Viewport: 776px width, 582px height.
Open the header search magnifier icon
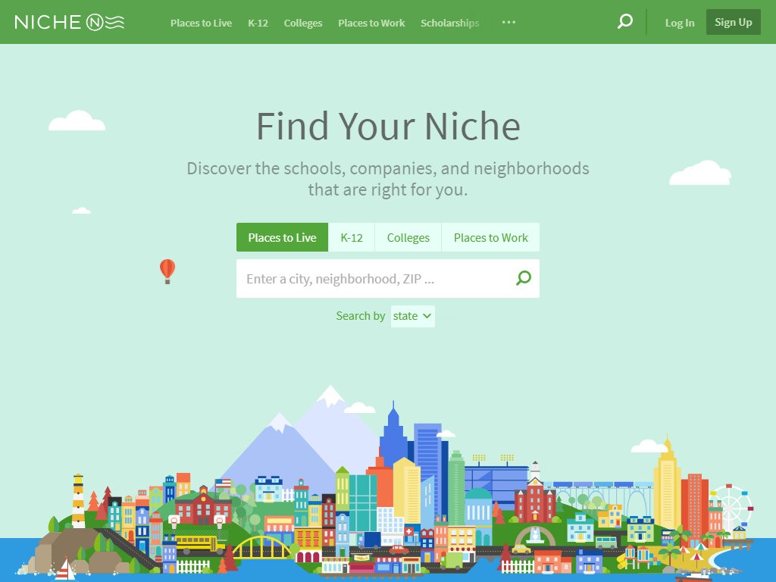[625, 22]
